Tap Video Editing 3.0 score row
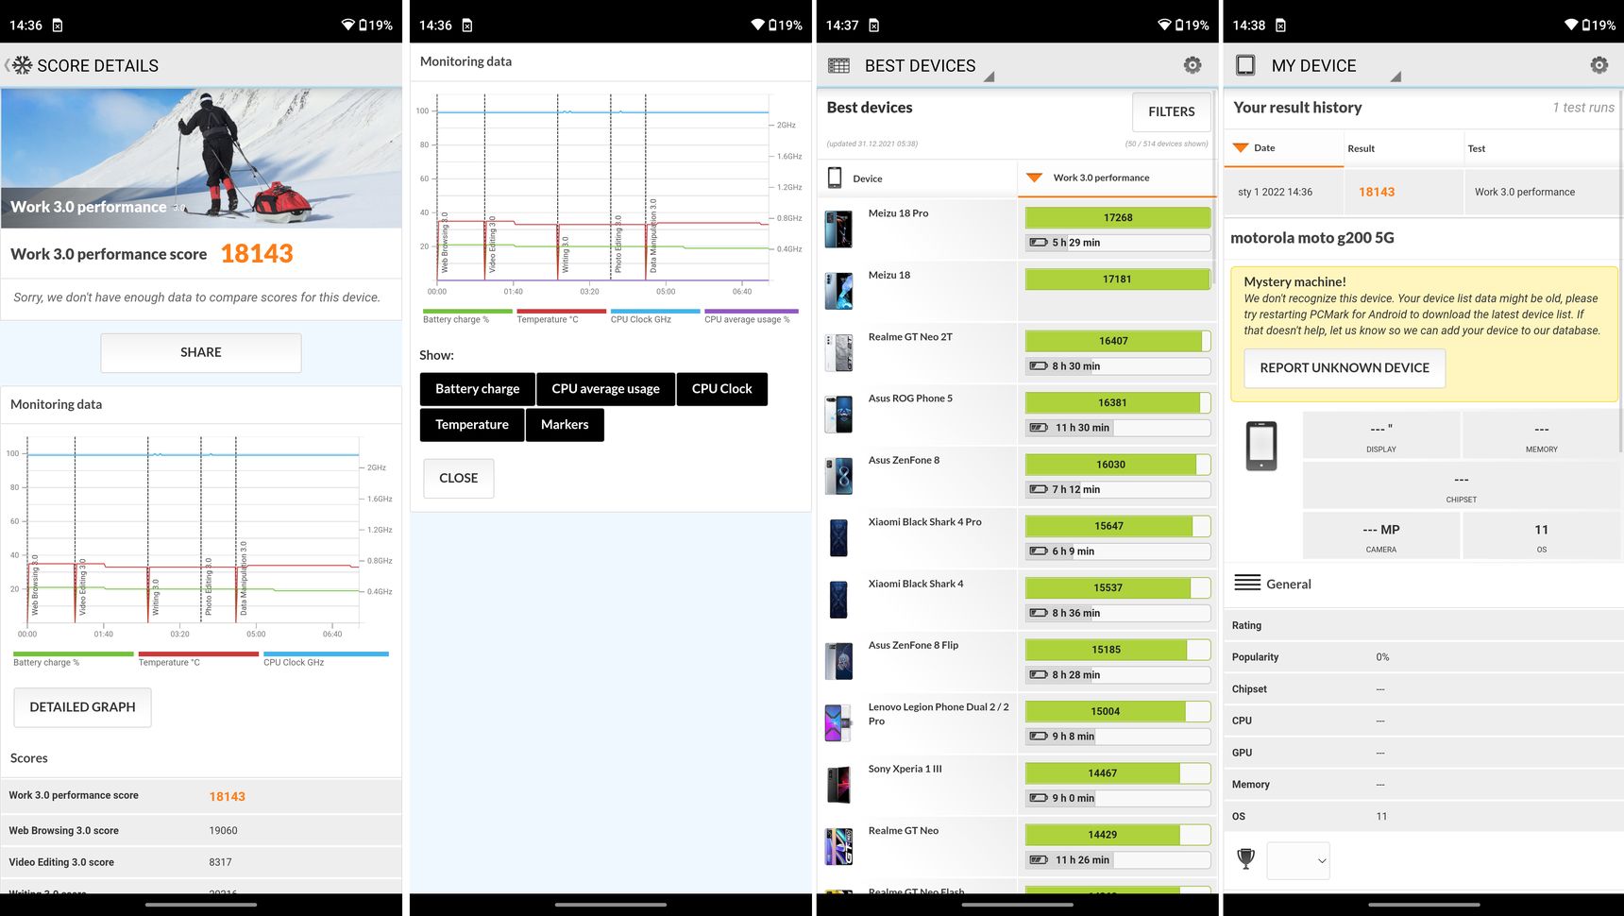Image resolution: width=1624 pixels, height=916 pixels. click(x=201, y=862)
